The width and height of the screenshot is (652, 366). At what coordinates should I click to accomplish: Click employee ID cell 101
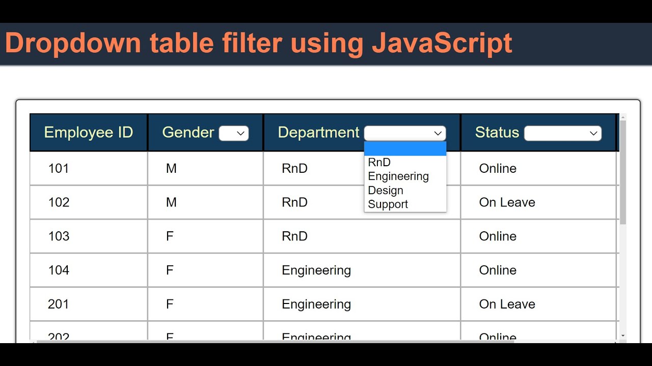(89, 168)
